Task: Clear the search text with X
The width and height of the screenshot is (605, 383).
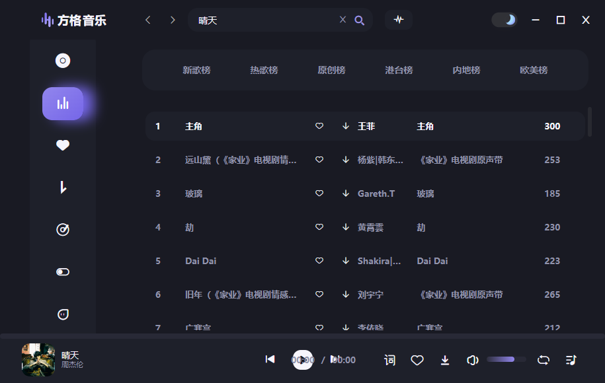Action: click(343, 19)
